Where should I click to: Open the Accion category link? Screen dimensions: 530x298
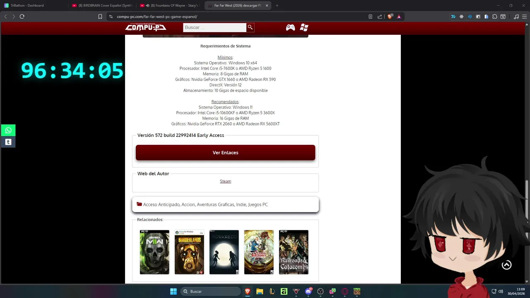[188, 204]
